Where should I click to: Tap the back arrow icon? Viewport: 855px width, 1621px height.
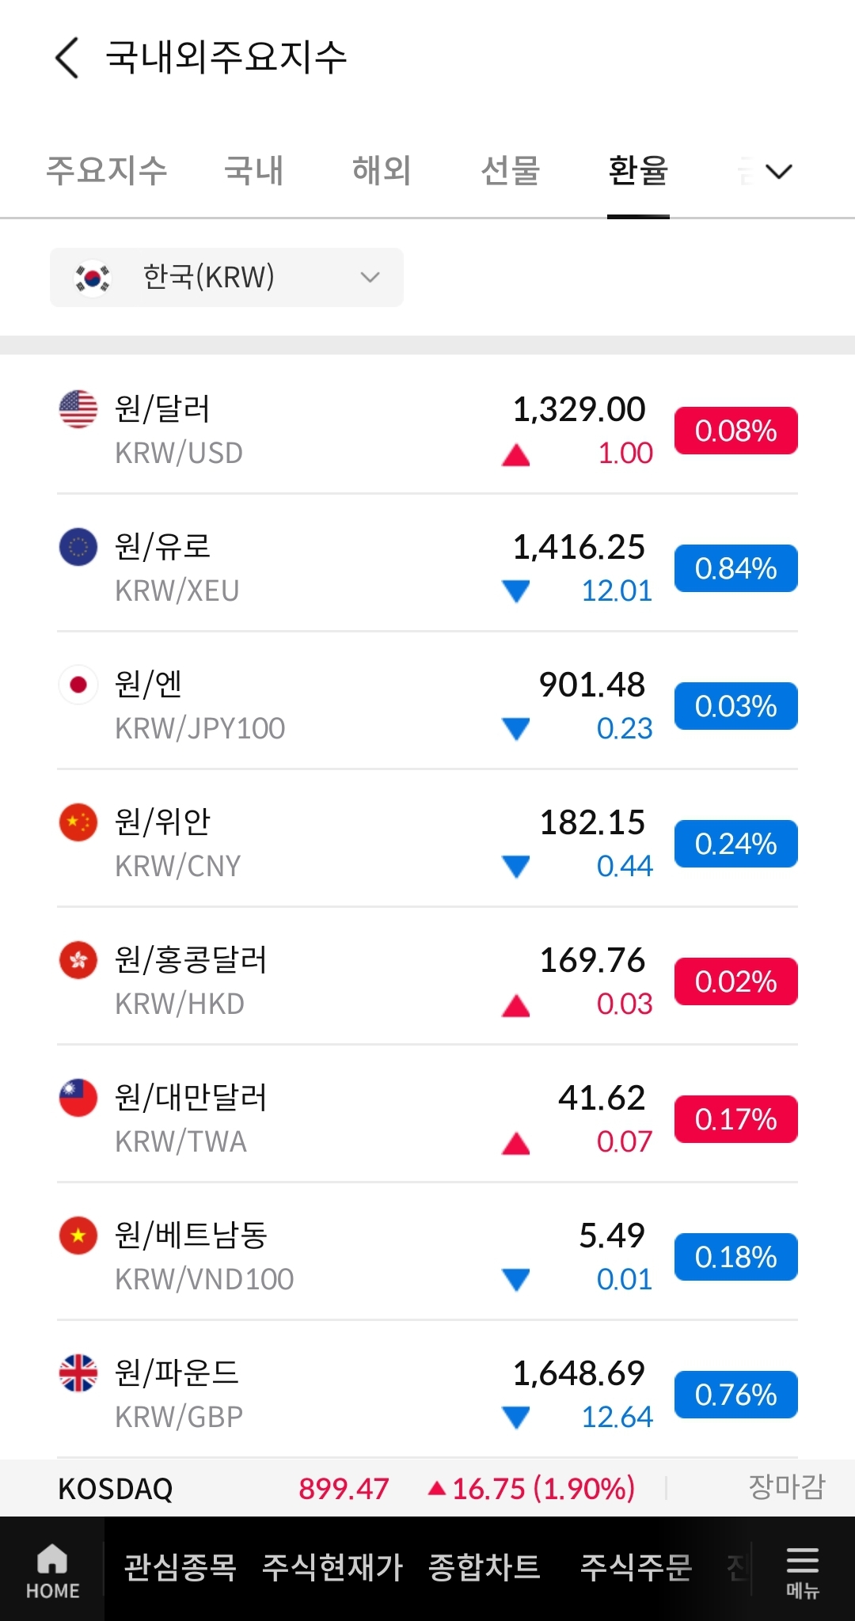coord(68,58)
